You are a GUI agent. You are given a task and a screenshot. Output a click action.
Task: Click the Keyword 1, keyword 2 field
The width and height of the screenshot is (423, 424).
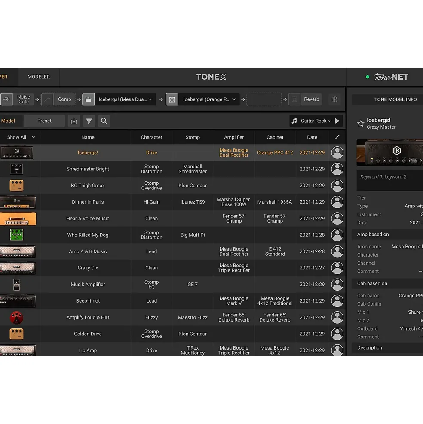[x=390, y=180]
